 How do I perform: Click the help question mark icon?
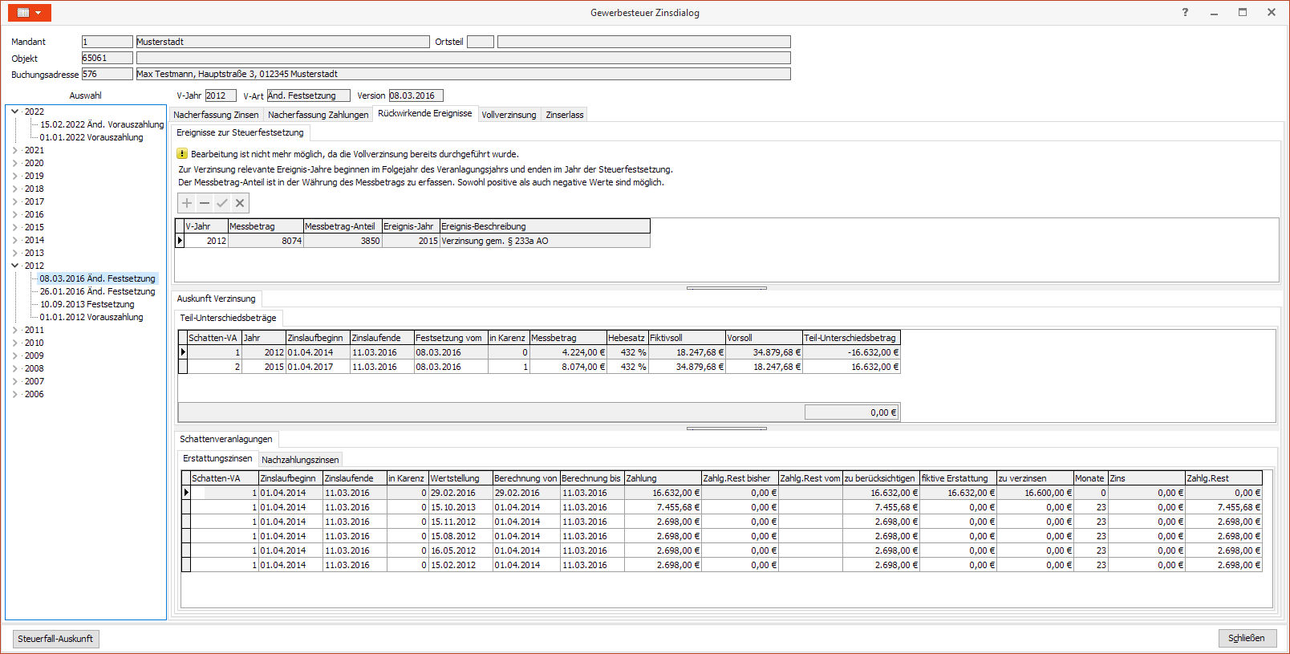pyautogui.click(x=1185, y=12)
